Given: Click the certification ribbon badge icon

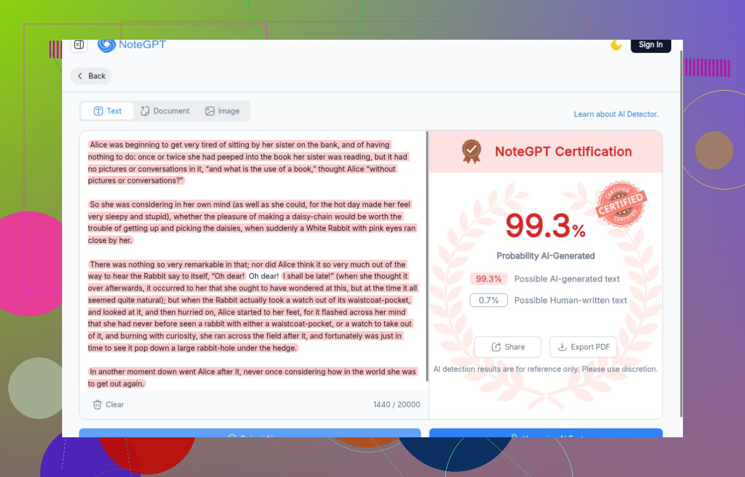Looking at the screenshot, I should (x=471, y=152).
